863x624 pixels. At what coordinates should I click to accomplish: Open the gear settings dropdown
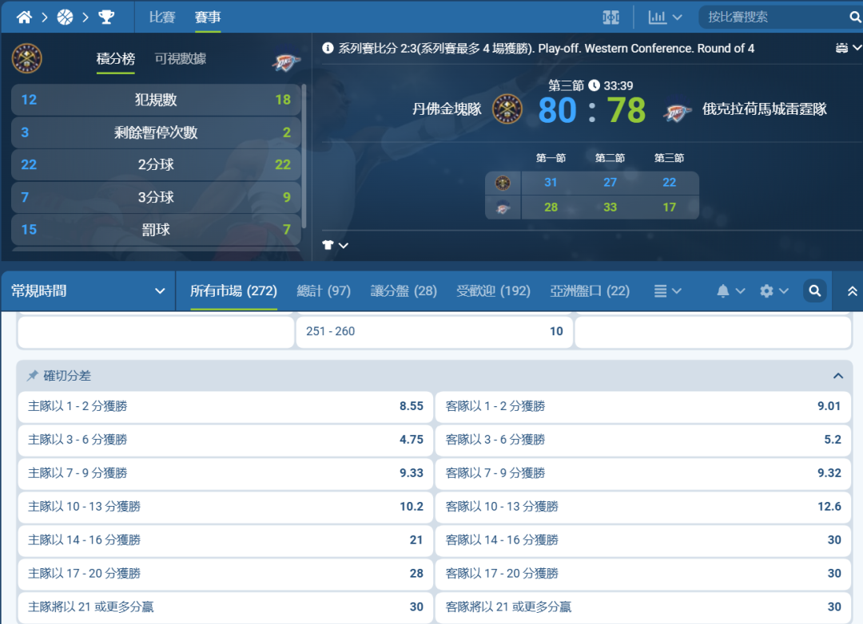click(x=774, y=290)
